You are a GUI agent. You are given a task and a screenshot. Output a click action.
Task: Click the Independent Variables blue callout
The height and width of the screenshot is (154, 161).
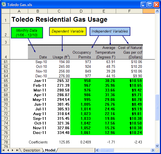click(110, 31)
